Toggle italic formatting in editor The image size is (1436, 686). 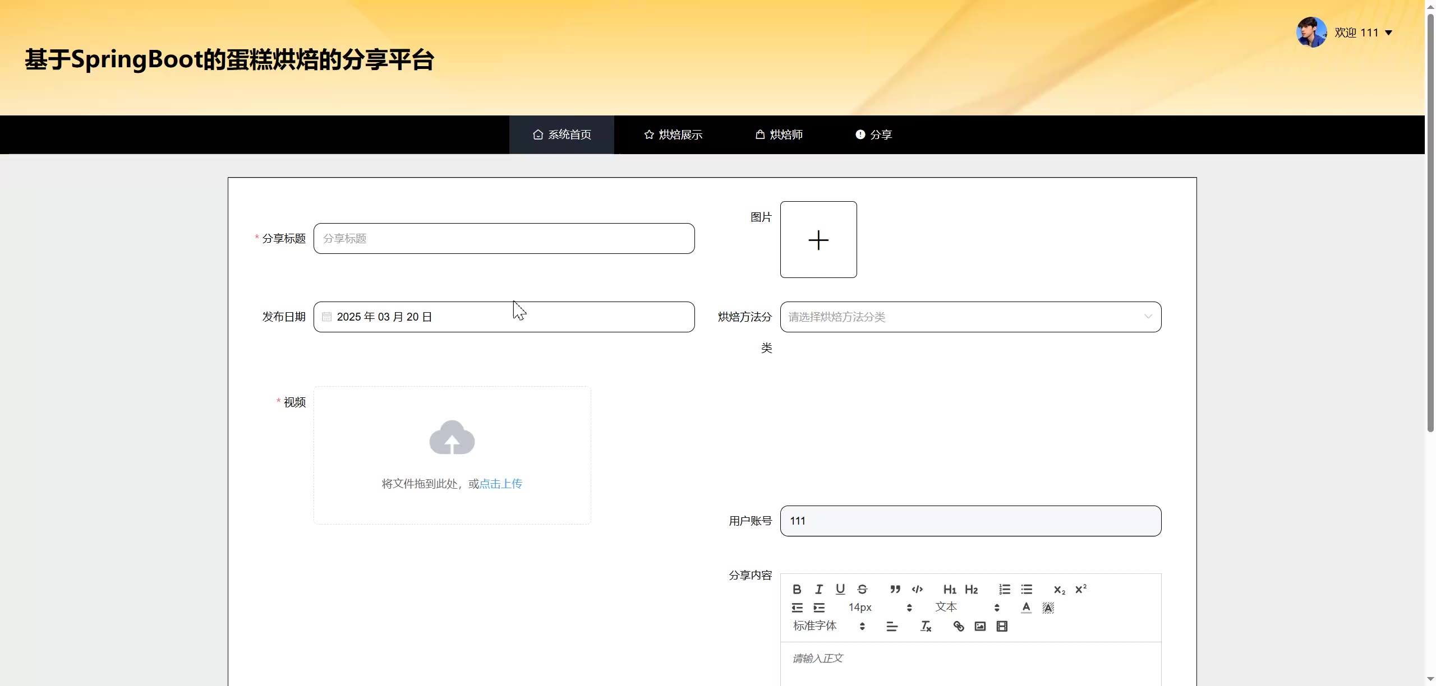[x=818, y=589]
